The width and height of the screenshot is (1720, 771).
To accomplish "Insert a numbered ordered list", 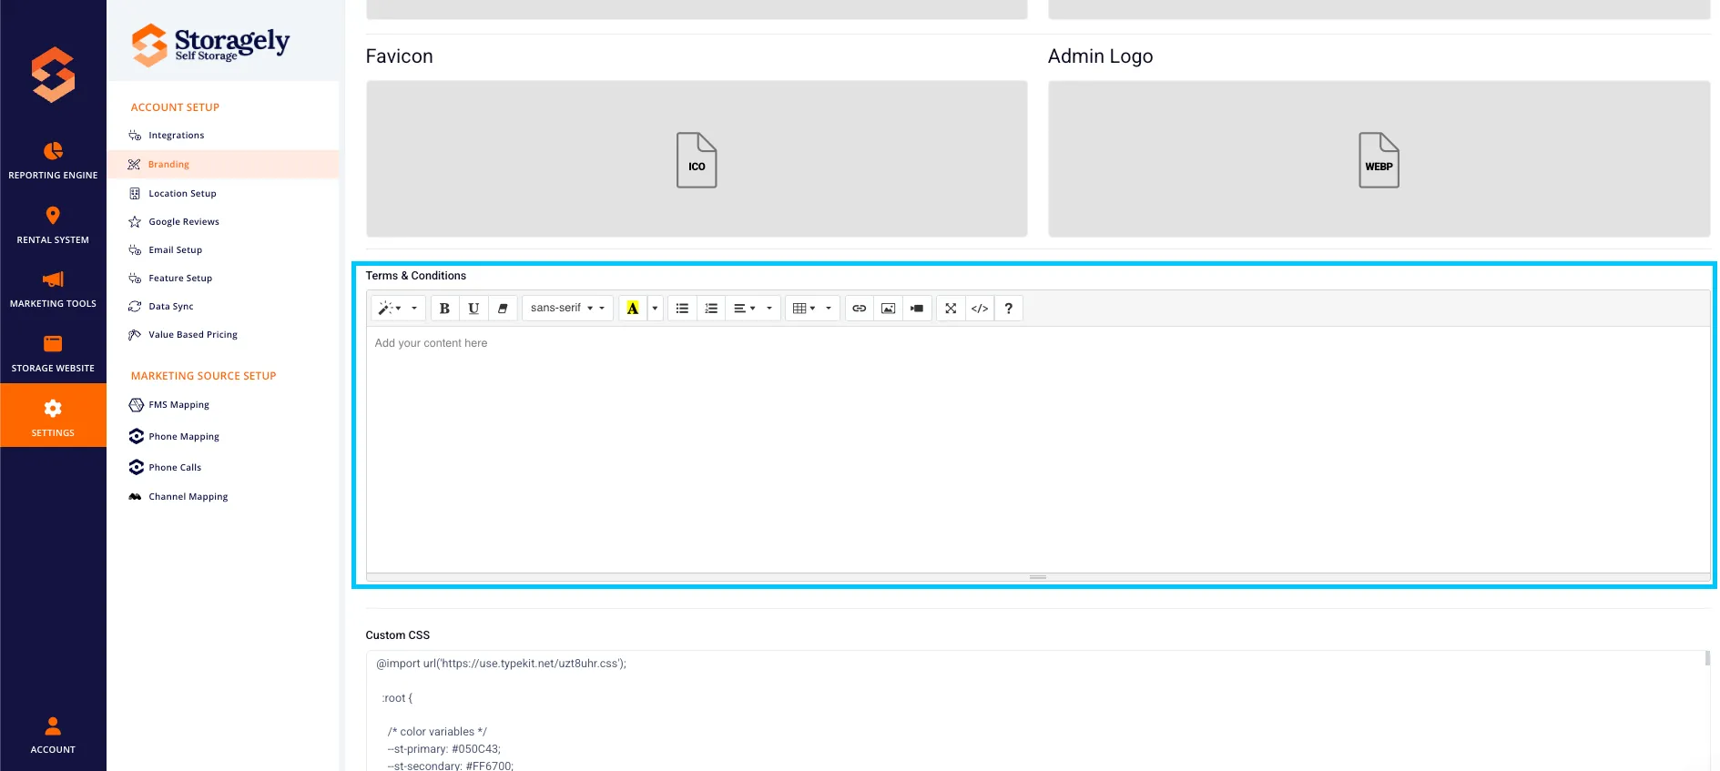I will tap(711, 309).
